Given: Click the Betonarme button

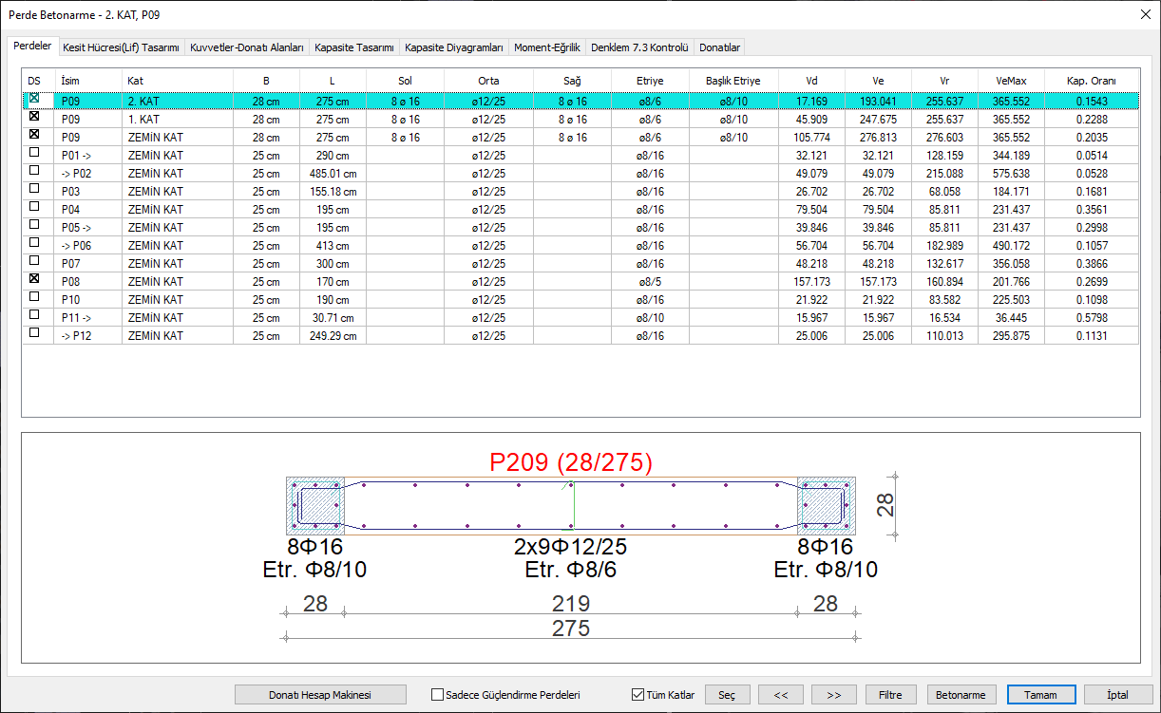Looking at the screenshot, I should point(961,695).
